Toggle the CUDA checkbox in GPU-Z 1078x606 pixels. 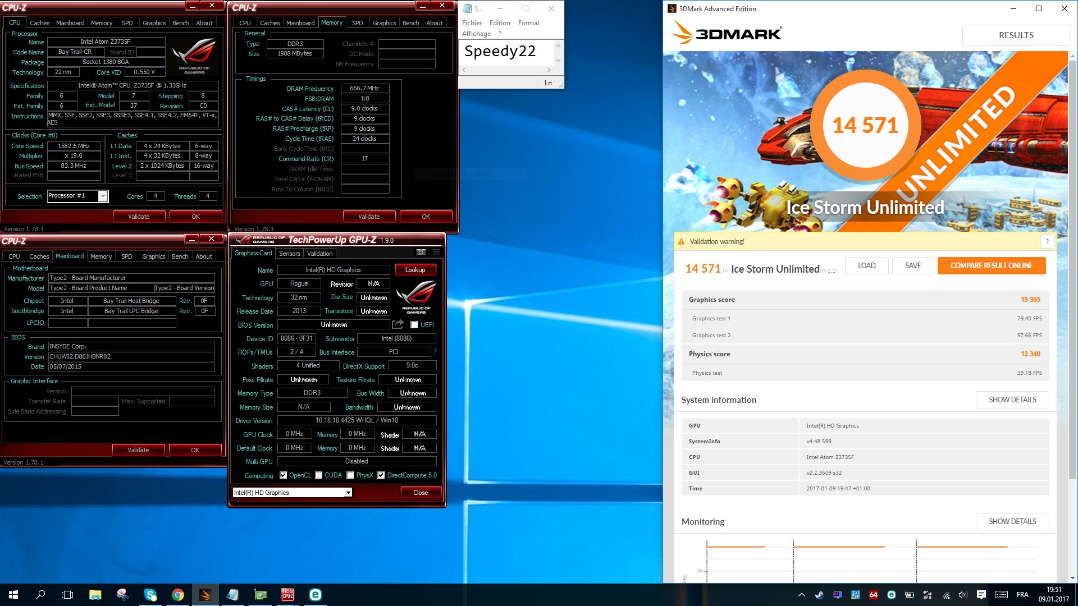tap(319, 475)
